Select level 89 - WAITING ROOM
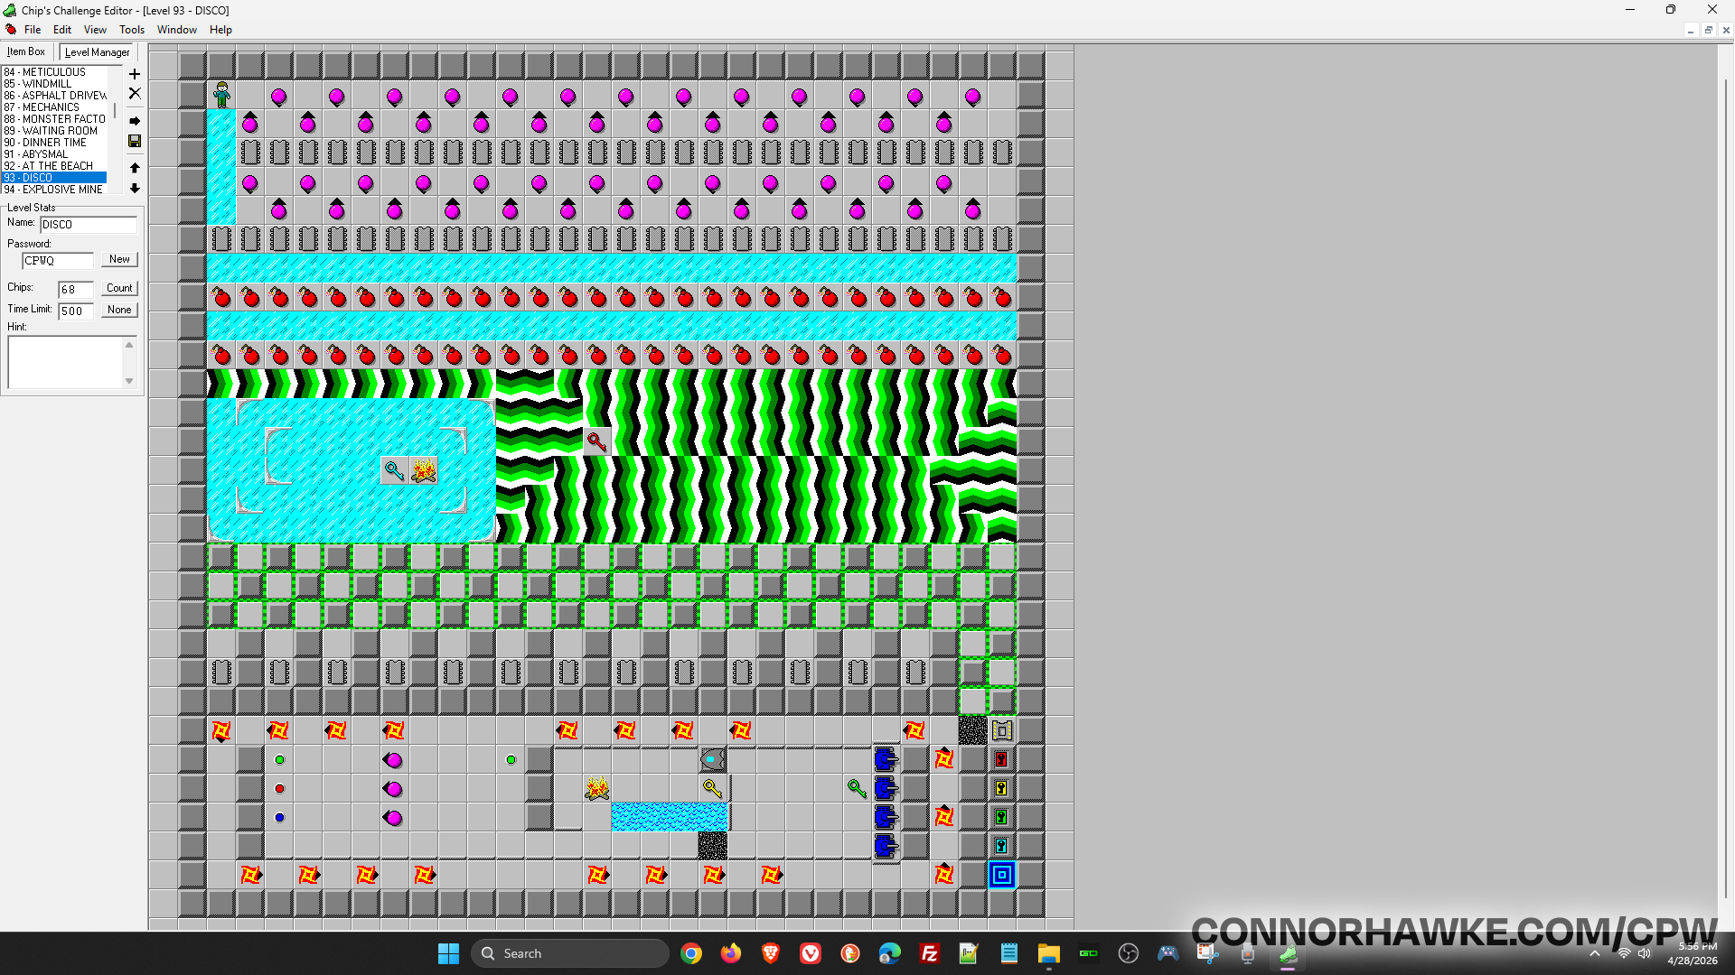 click(54, 131)
